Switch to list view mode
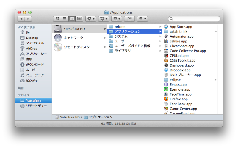Screen dimensions: 238x148 tap(65, 19)
